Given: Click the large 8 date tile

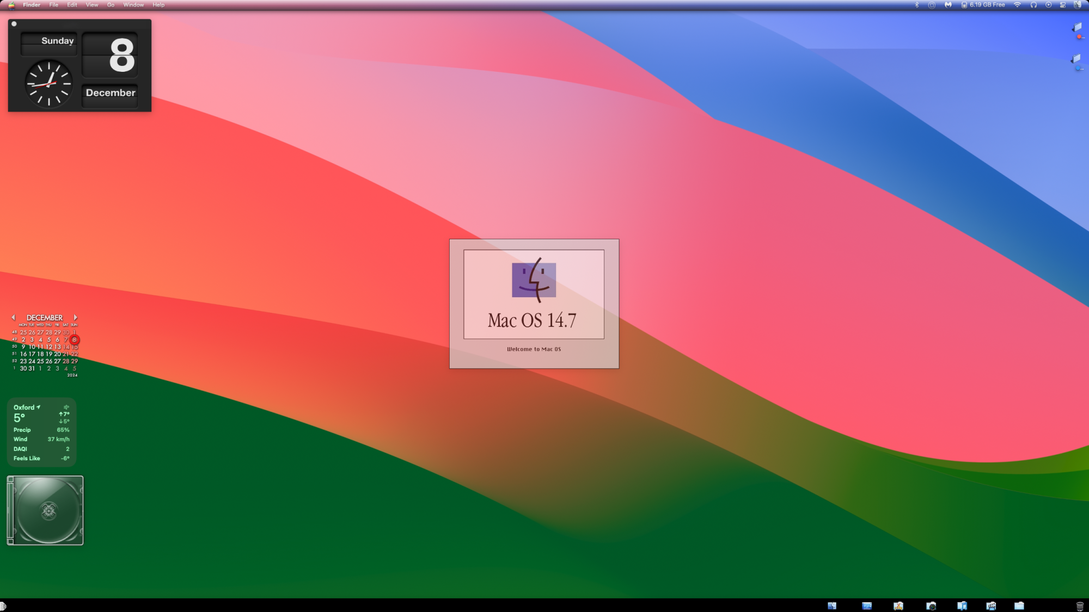Looking at the screenshot, I should pyautogui.click(x=110, y=55).
